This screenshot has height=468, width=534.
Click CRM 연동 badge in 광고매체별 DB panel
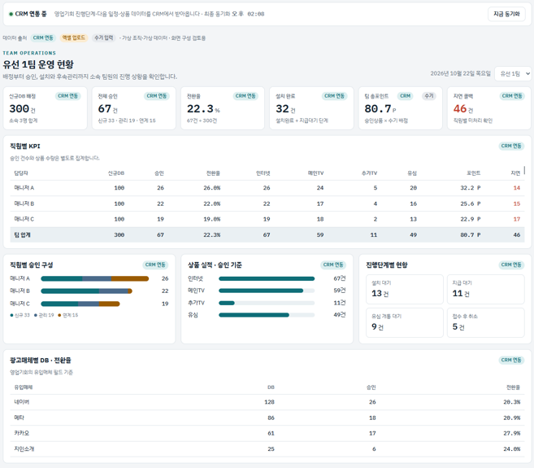coord(511,361)
